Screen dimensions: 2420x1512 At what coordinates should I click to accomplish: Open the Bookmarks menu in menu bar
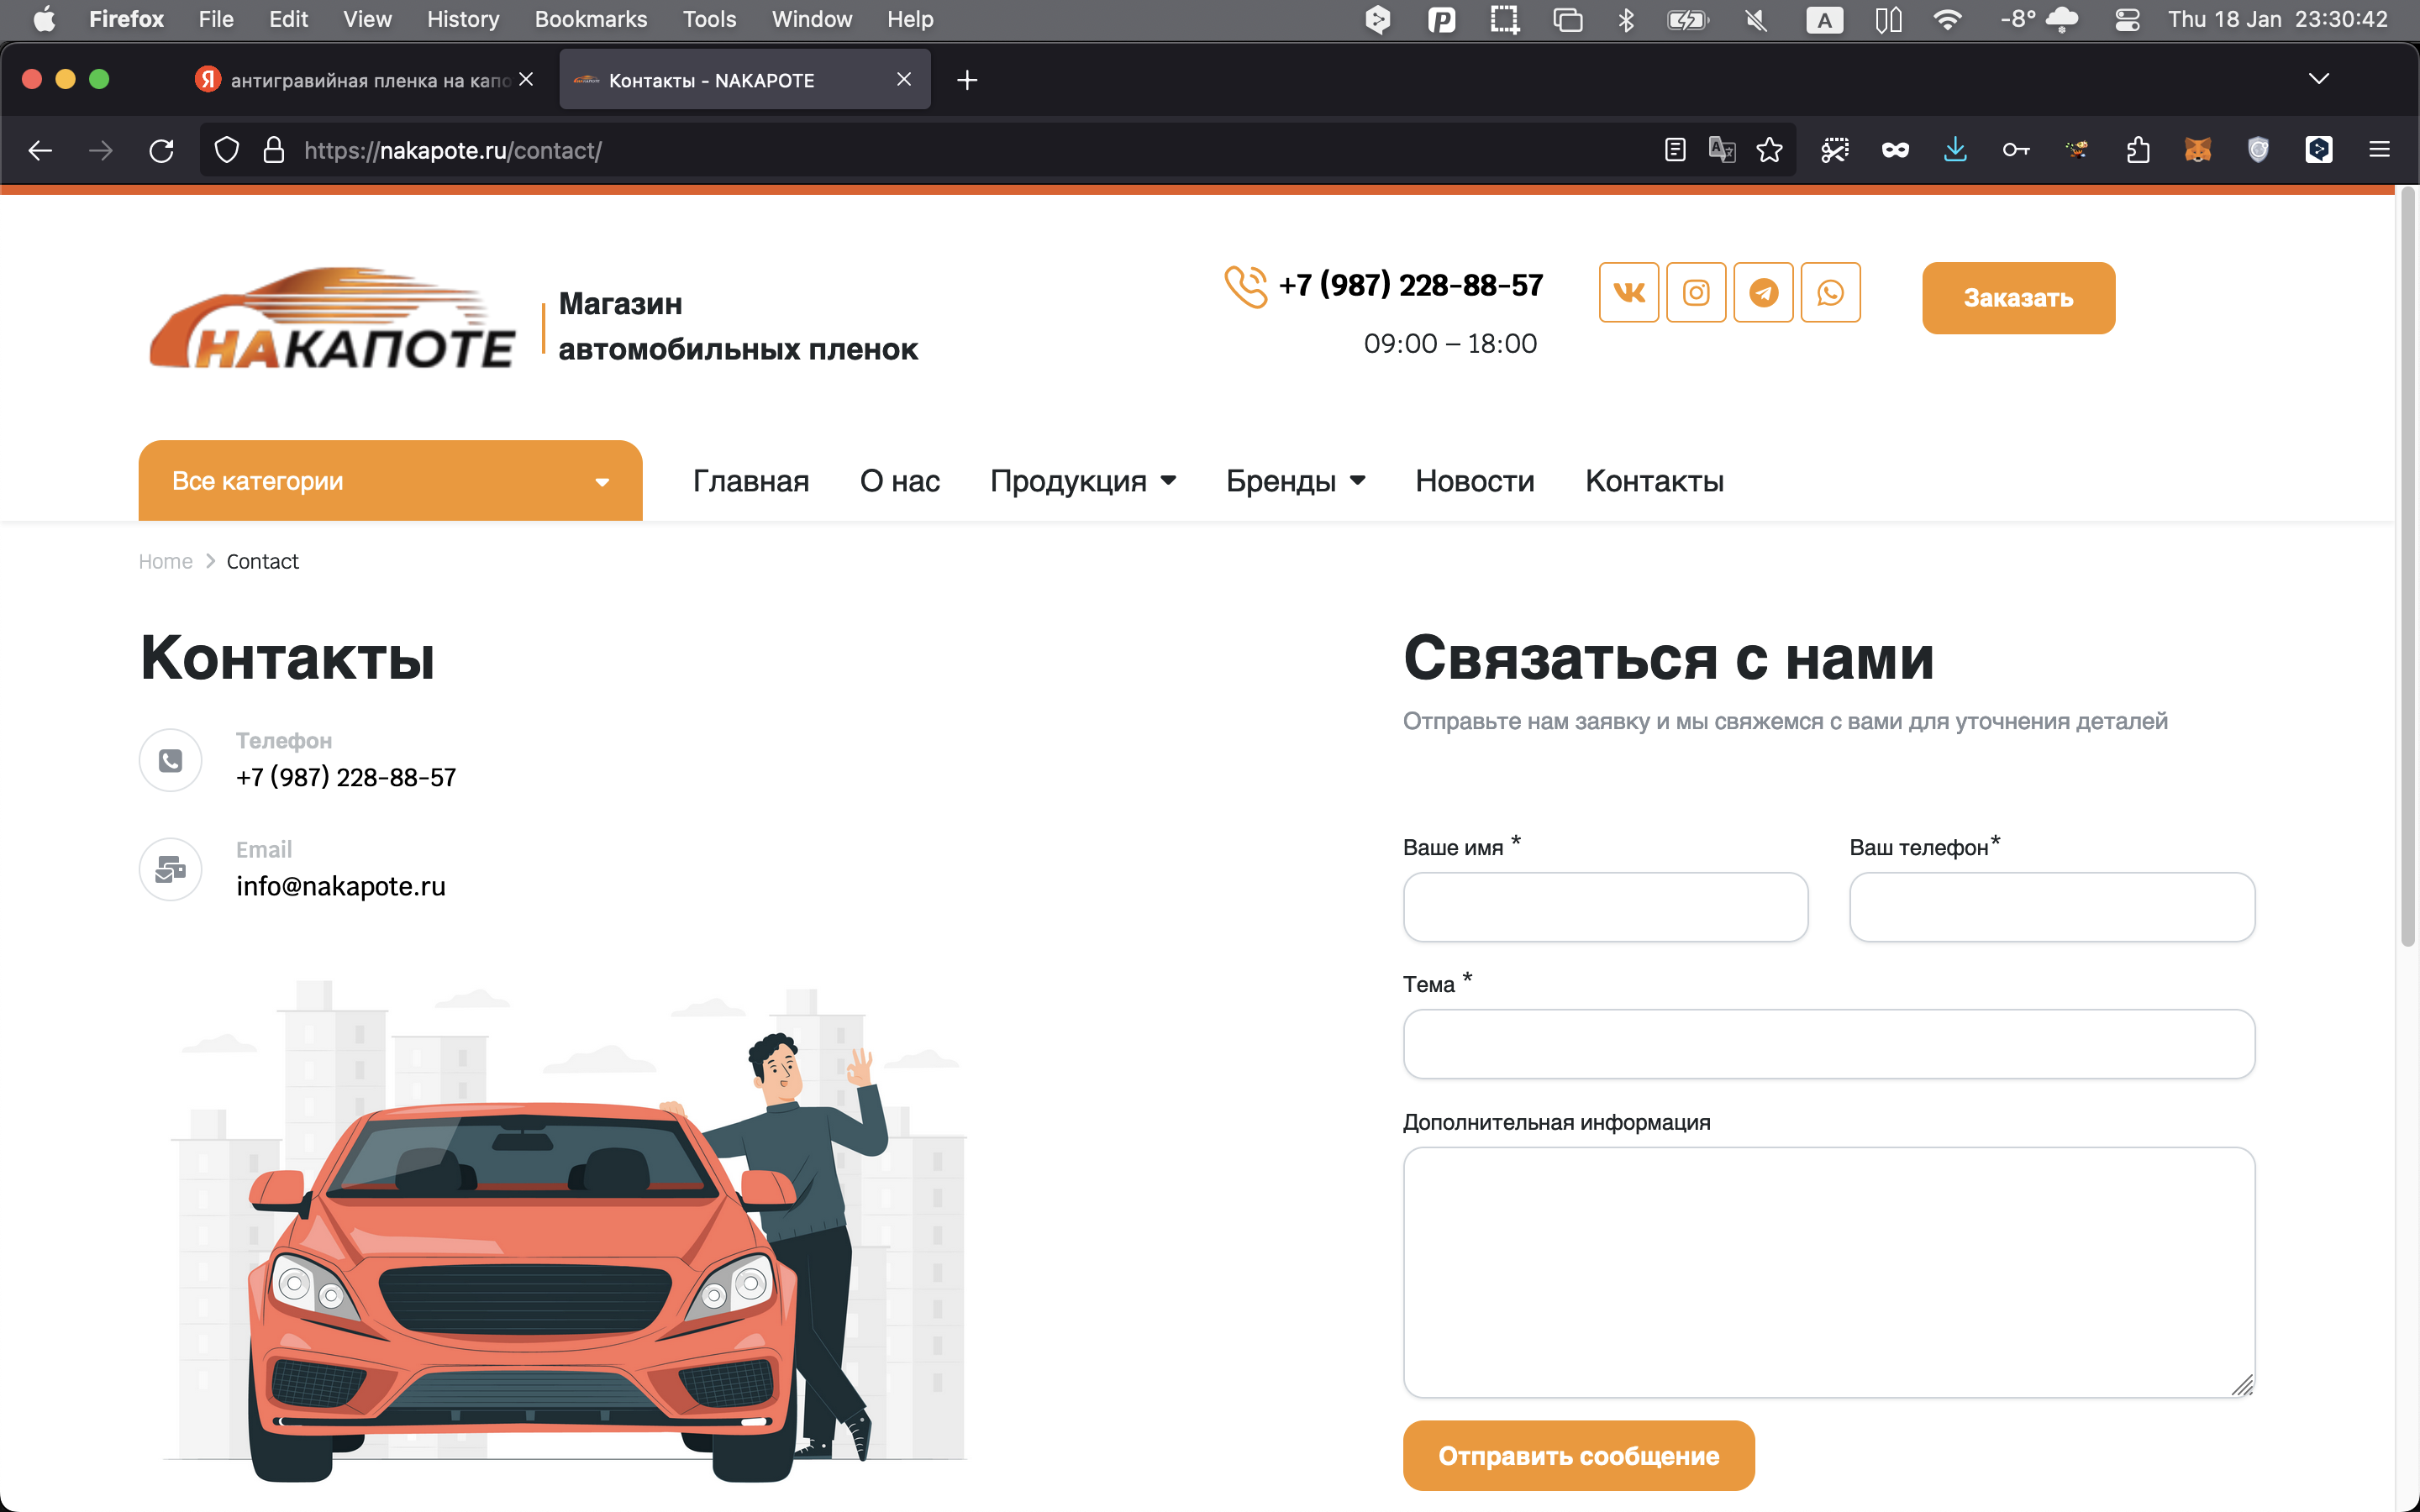pos(590,19)
